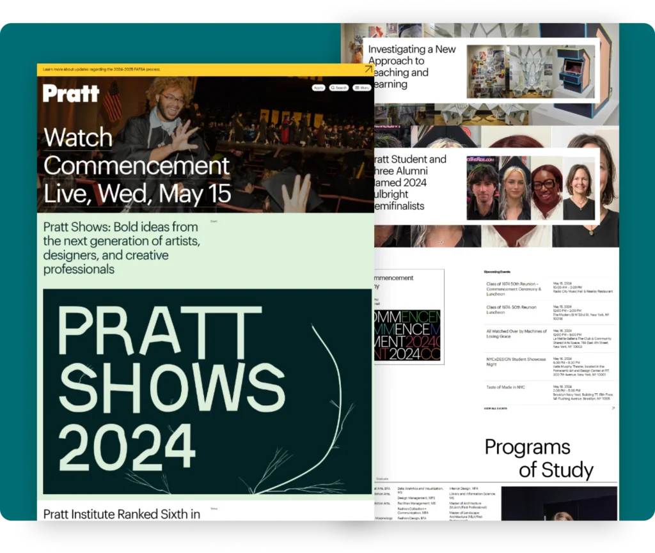
Task: Open the Search button with magnifier icon
Action: point(339,88)
